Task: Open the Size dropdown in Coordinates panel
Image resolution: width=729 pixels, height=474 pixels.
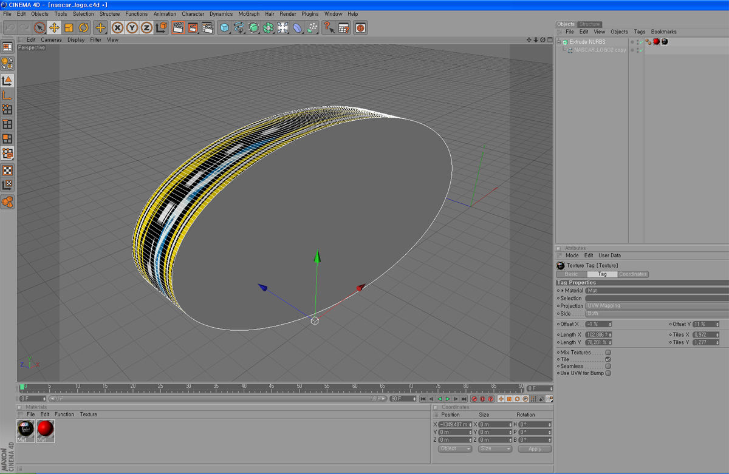Action: [x=495, y=449]
